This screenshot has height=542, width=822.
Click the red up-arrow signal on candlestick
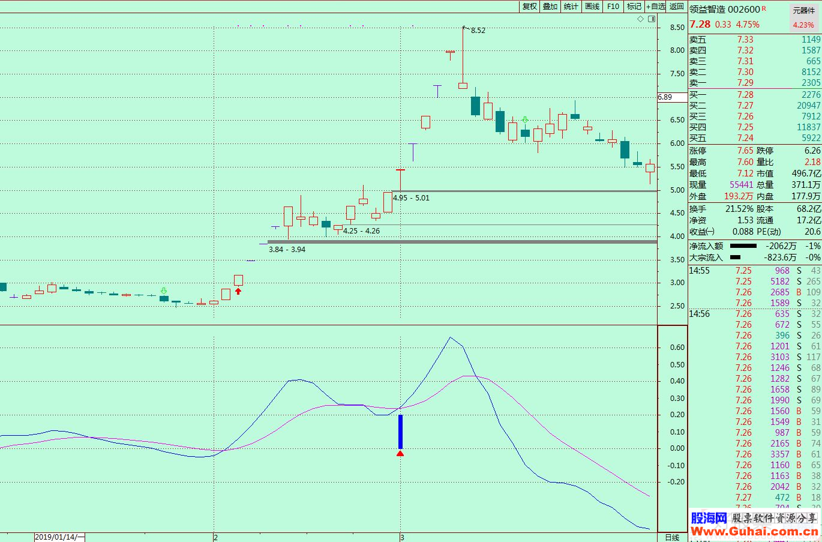pos(238,291)
